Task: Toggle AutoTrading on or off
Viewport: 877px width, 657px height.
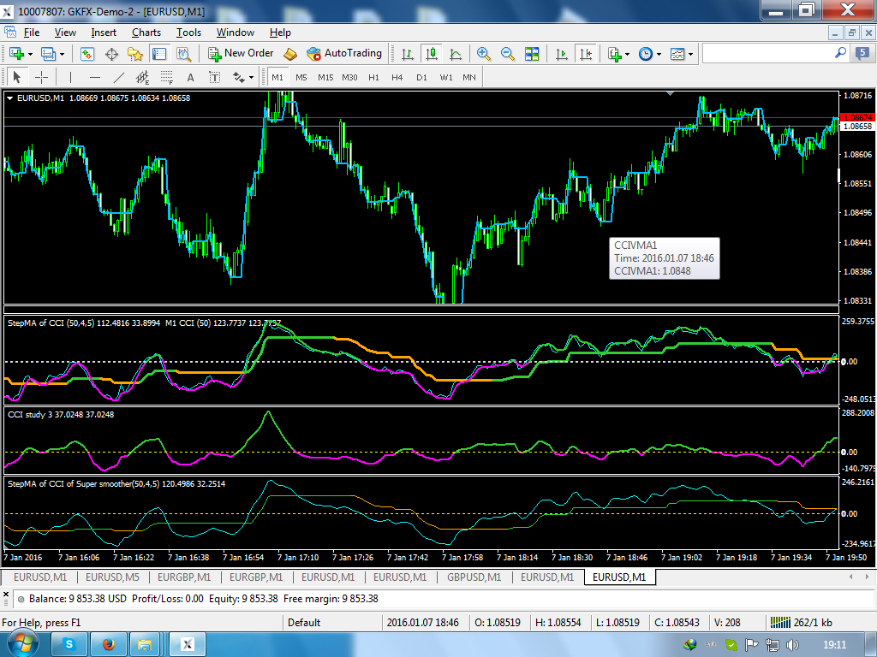Action: 344,53
